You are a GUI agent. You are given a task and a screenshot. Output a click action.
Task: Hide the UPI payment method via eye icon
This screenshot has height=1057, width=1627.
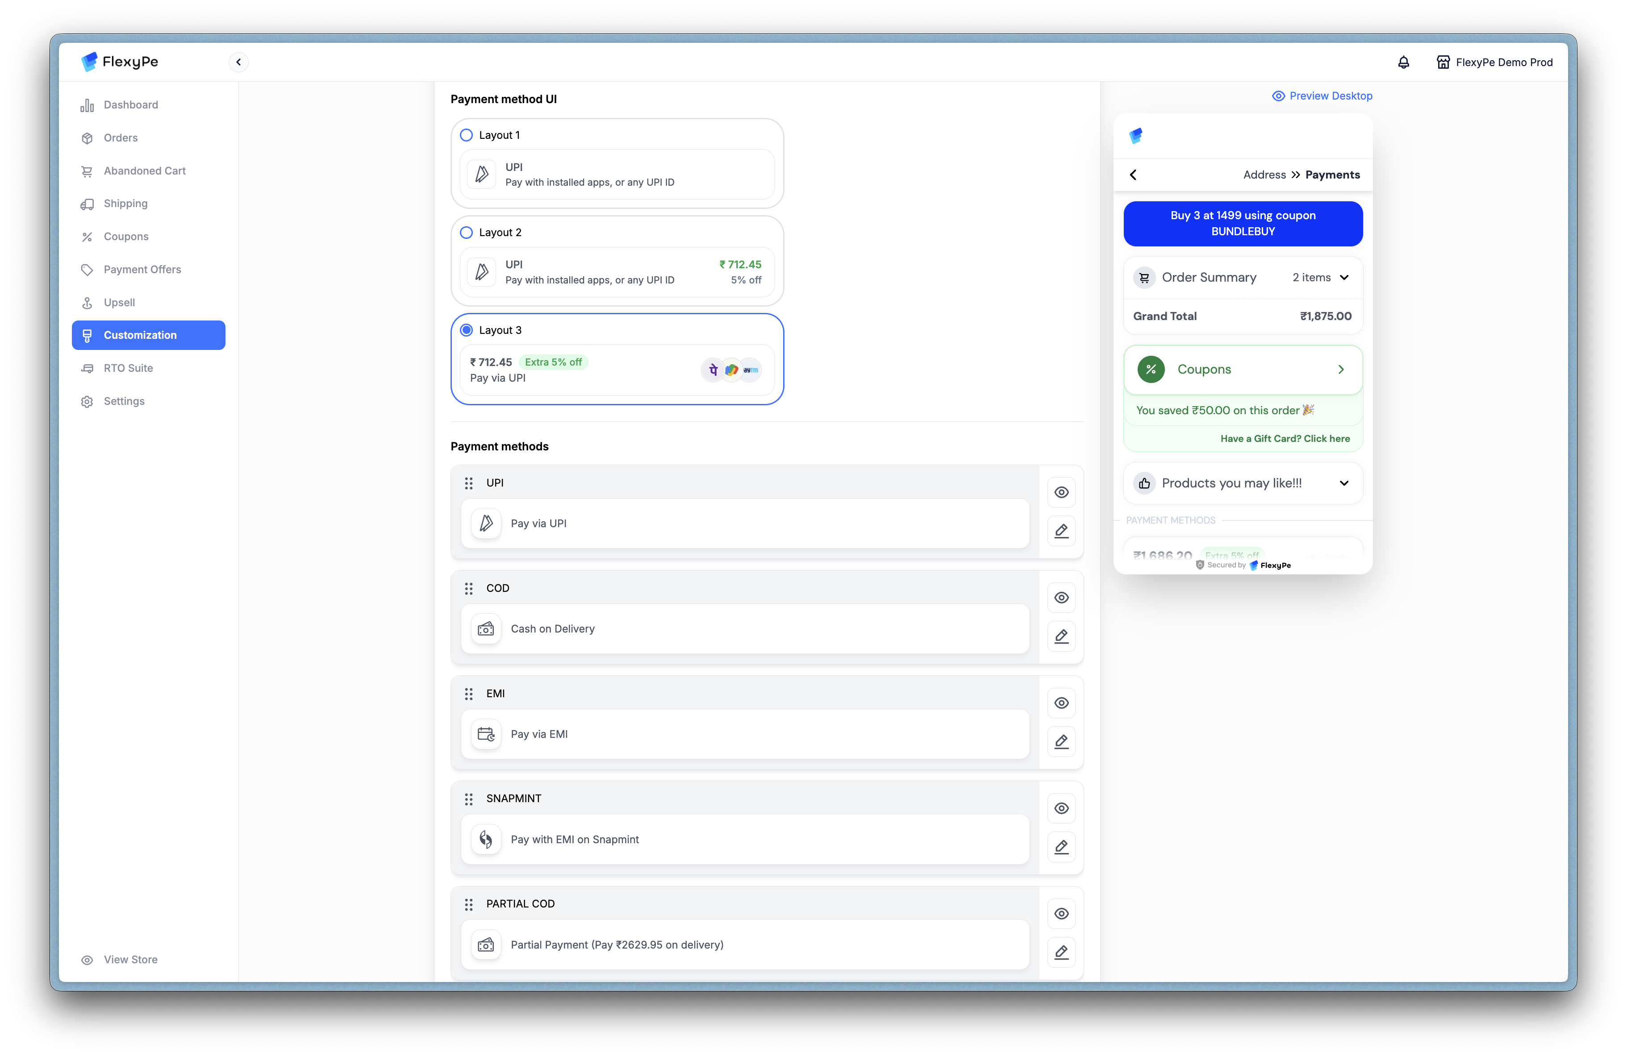[x=1061, y=492]
